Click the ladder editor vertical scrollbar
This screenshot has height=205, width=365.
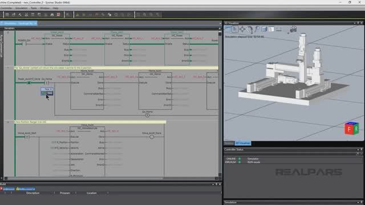pos(220,104)
